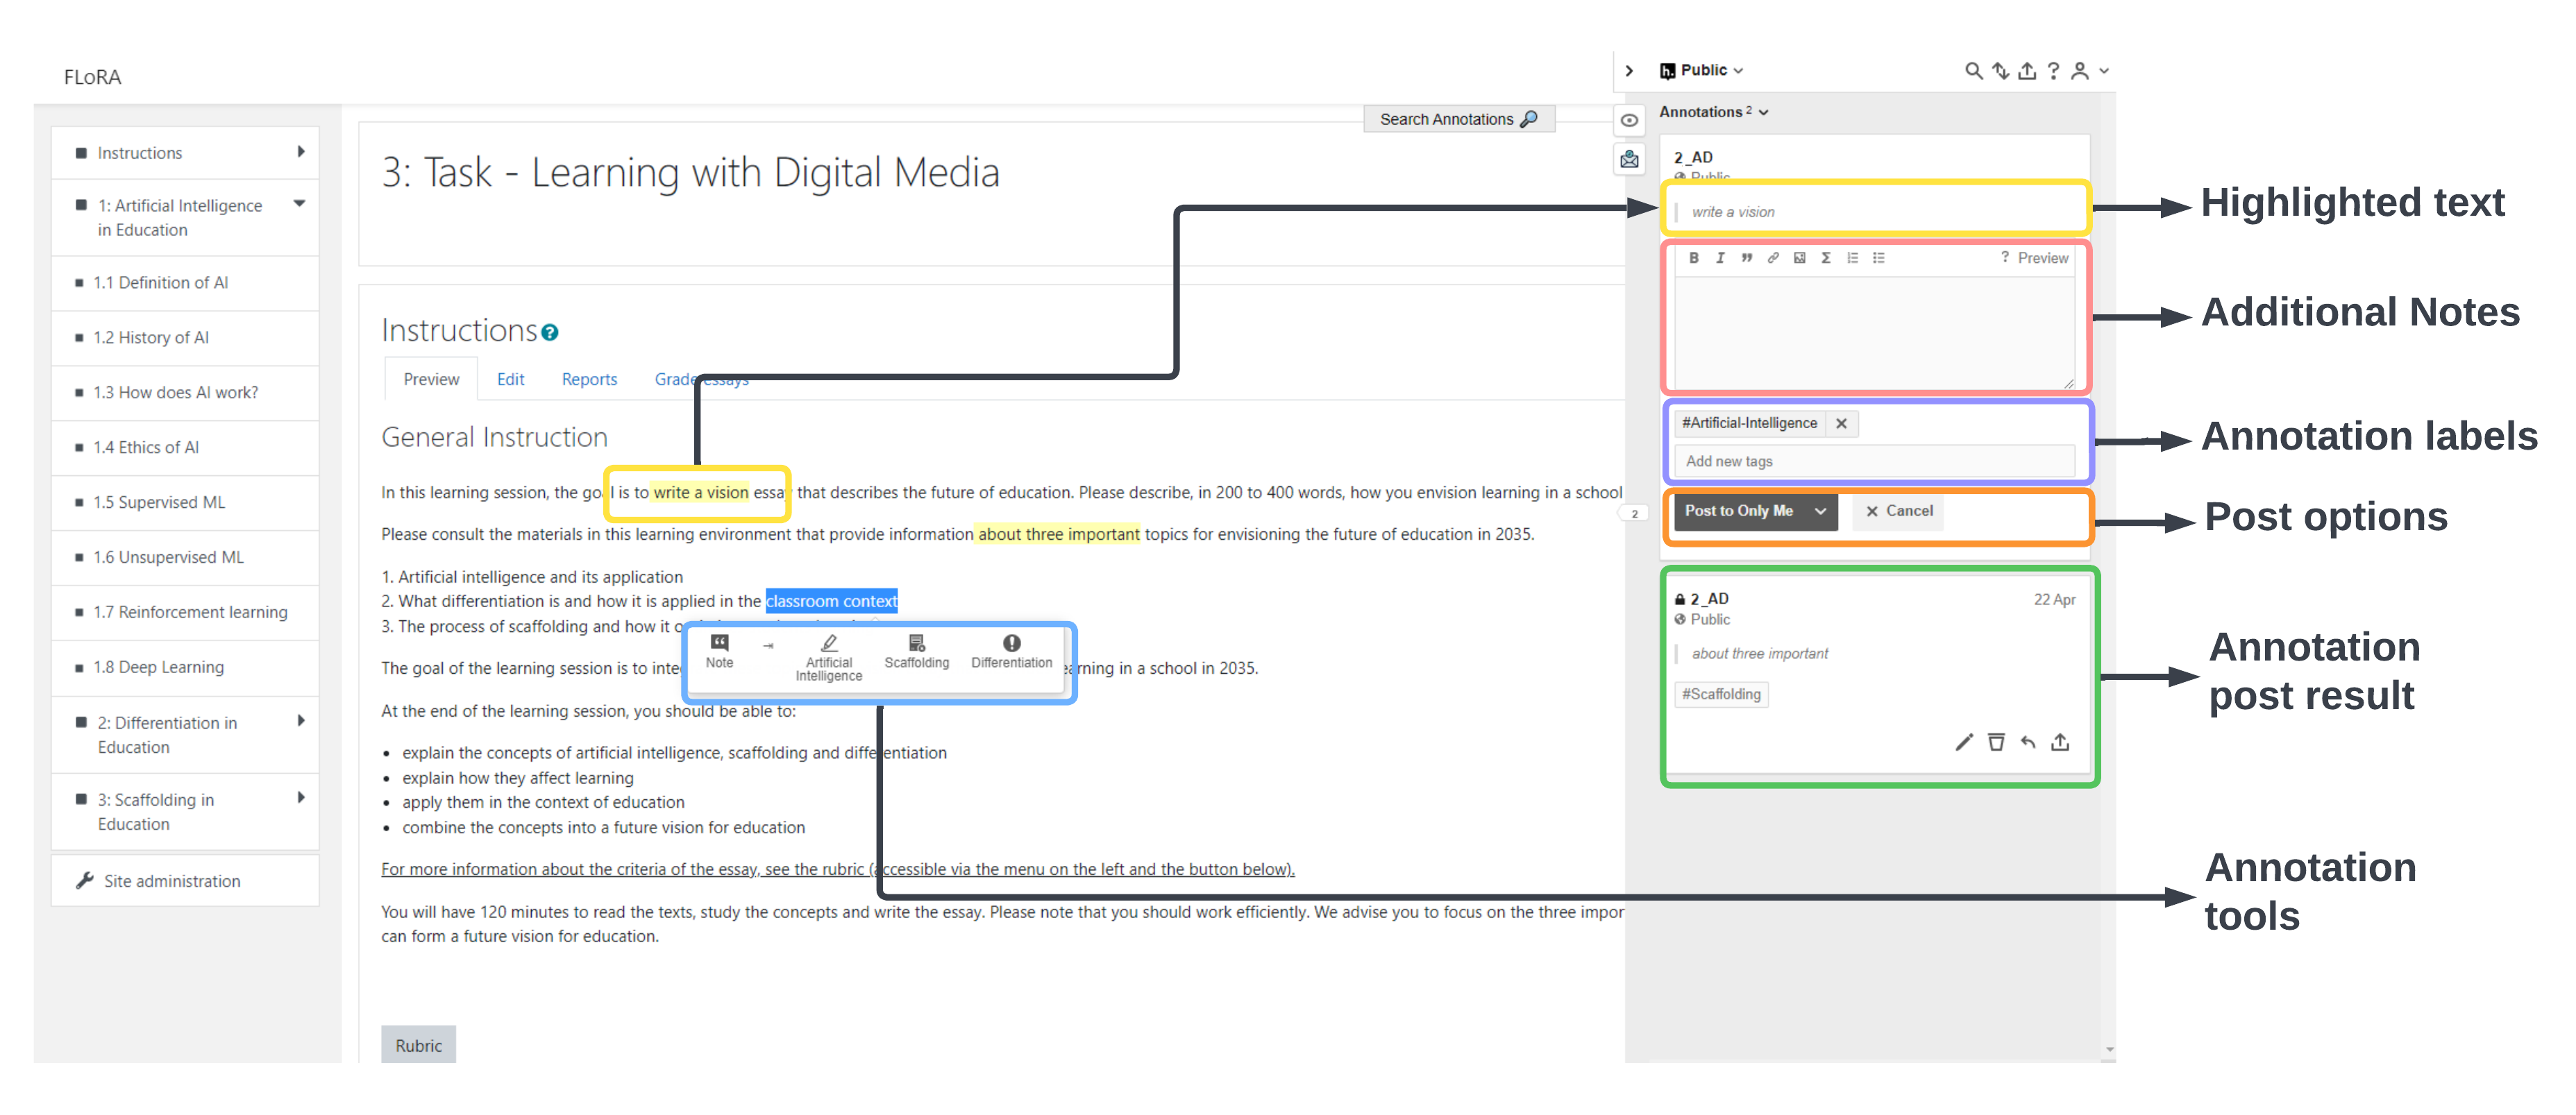The height and width of the screenshot is (1115, 2576).
Task: Collapse the annotation sidebar with the chevron
Action: point(1629,71)
